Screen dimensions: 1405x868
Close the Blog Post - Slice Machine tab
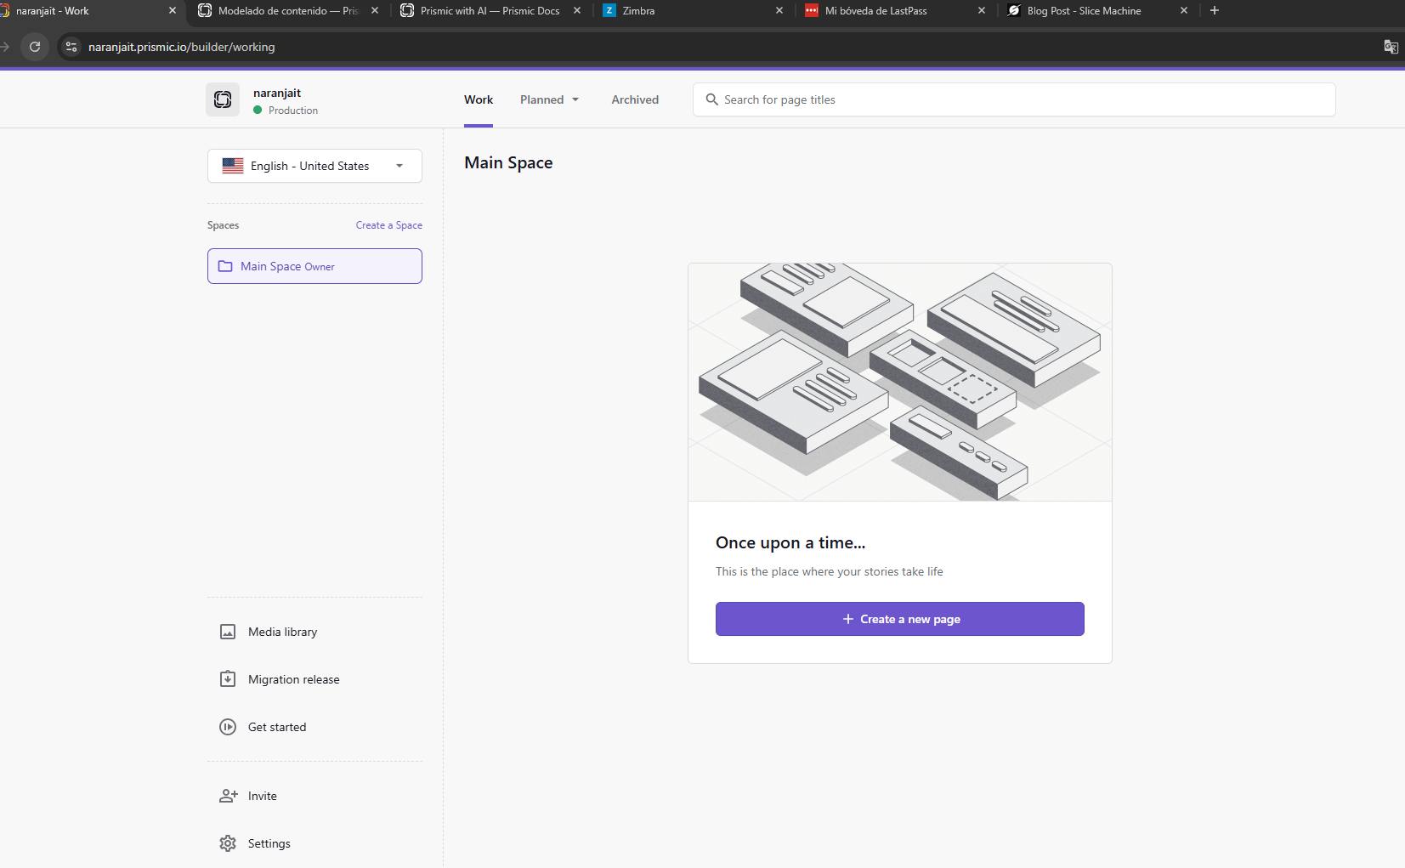click(1184, 11)
